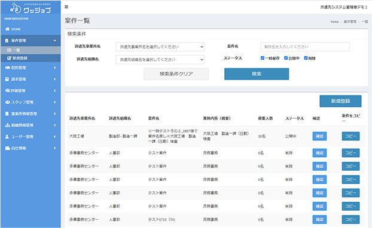Click the グッジョブ logo
The image size is (372, 228).
[x=31, y=8]
